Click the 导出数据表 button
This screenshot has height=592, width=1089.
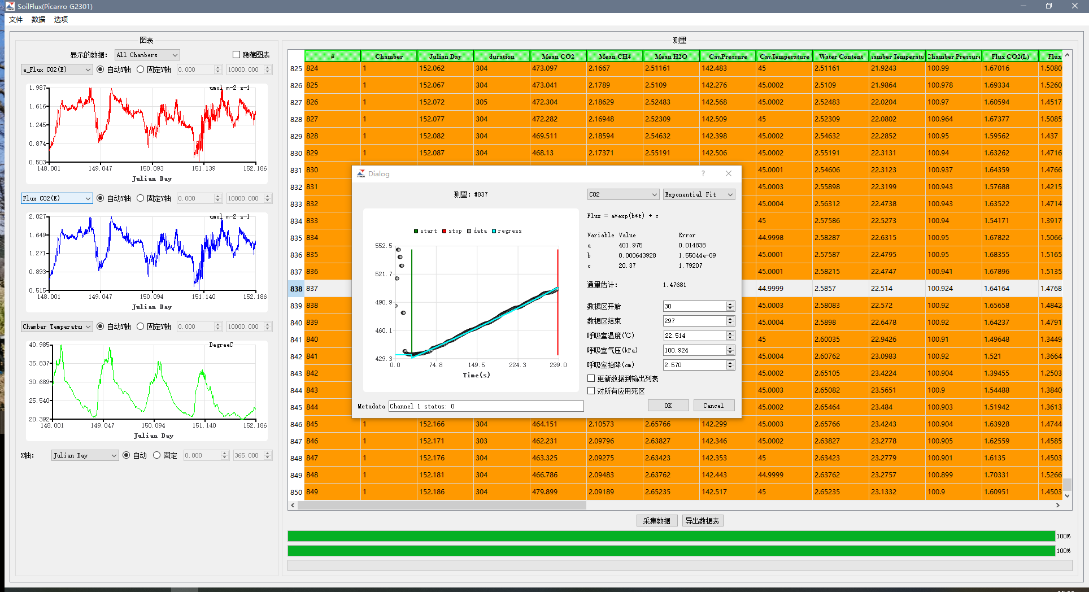(702, 521)
